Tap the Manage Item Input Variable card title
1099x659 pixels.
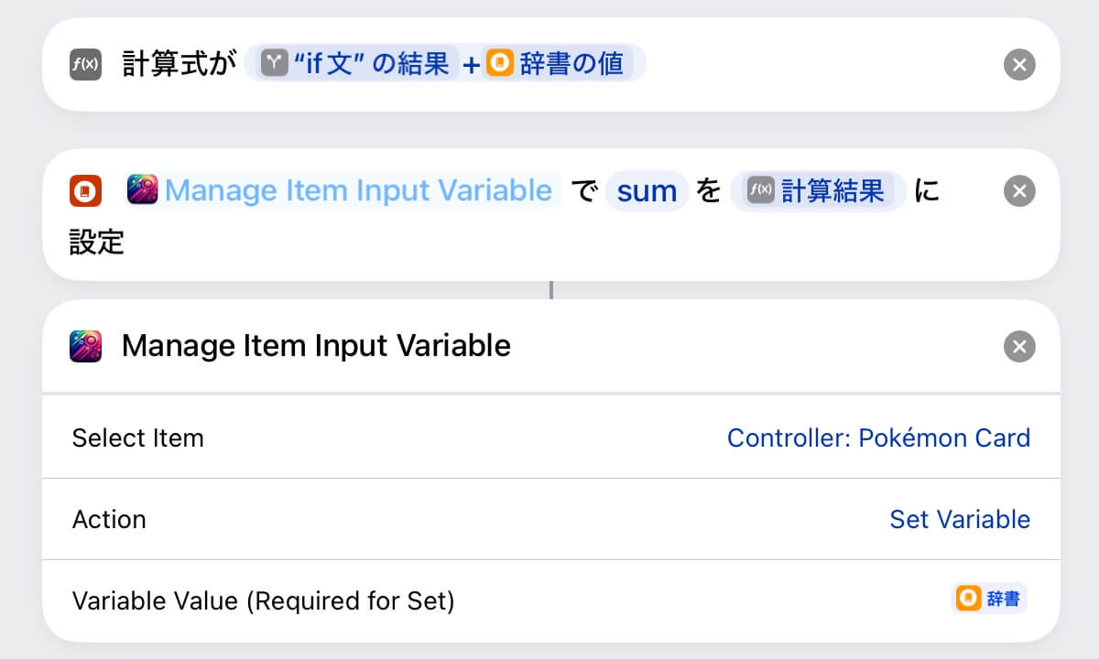316,346
